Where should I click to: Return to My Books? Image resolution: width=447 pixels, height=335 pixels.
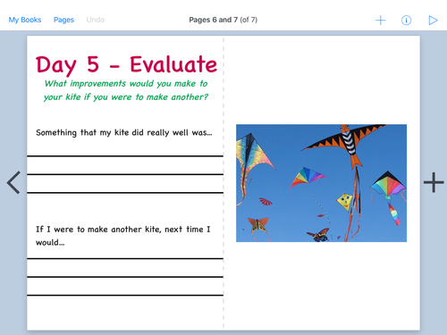pyautogui.click(x=25, y=20)
